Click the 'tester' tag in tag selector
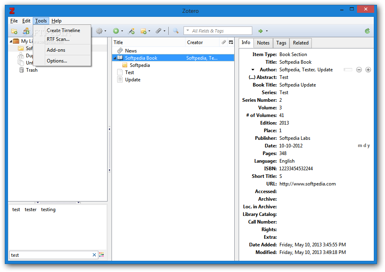385x272 pixels. click(30, 210)
